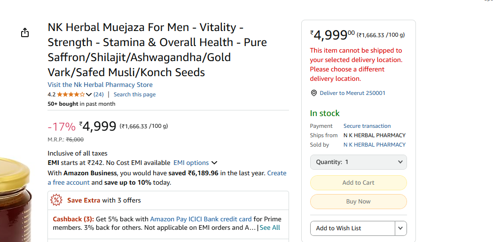Visit the Nk Herbal Pharmacy Store
Viewport: 493px width, 242px height.
(100, 85)
